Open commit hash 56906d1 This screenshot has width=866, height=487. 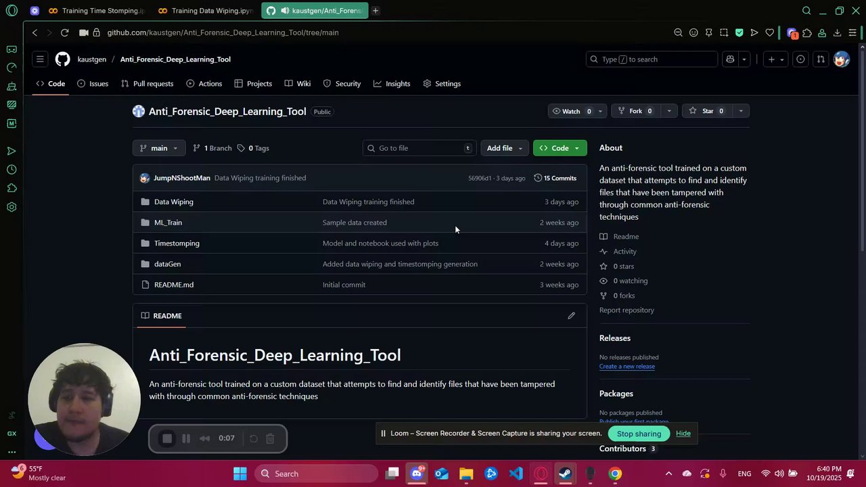point(480,179)
